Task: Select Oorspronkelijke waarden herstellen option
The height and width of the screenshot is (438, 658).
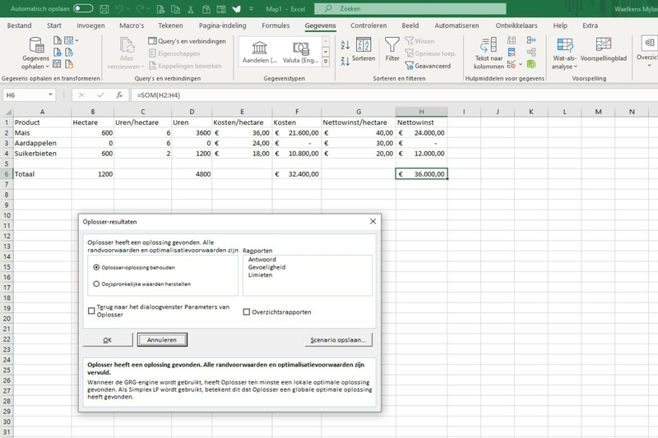Action: (x=97, y=284)
